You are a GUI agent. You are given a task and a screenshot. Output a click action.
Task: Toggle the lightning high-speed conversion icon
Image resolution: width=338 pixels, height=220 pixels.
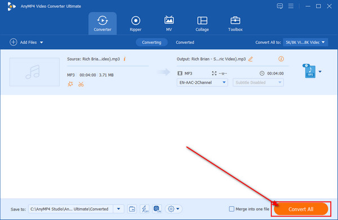(x=144, y=209)
